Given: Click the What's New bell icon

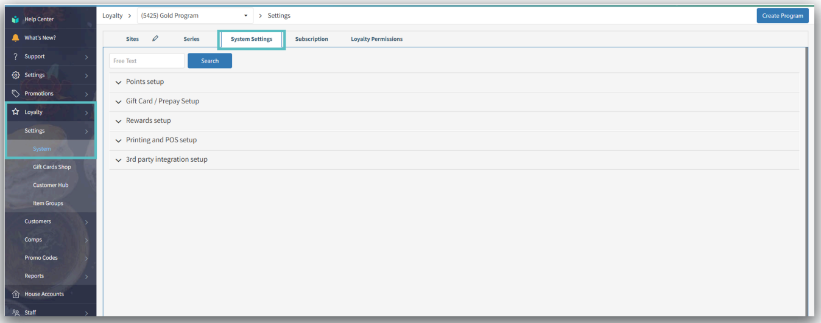Looking at the screenshot, I should (16, 38).
